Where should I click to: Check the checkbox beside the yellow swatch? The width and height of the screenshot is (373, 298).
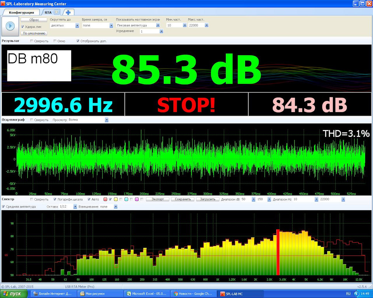click(120, 199)
